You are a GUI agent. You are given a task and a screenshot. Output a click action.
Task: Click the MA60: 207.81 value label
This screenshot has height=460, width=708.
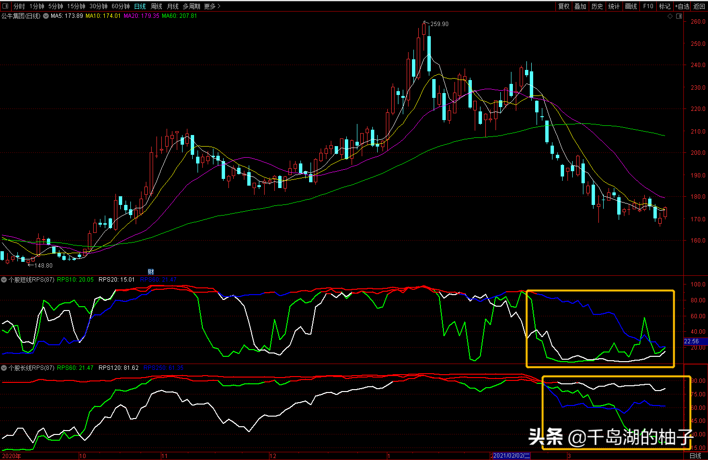tap(179, 16)
